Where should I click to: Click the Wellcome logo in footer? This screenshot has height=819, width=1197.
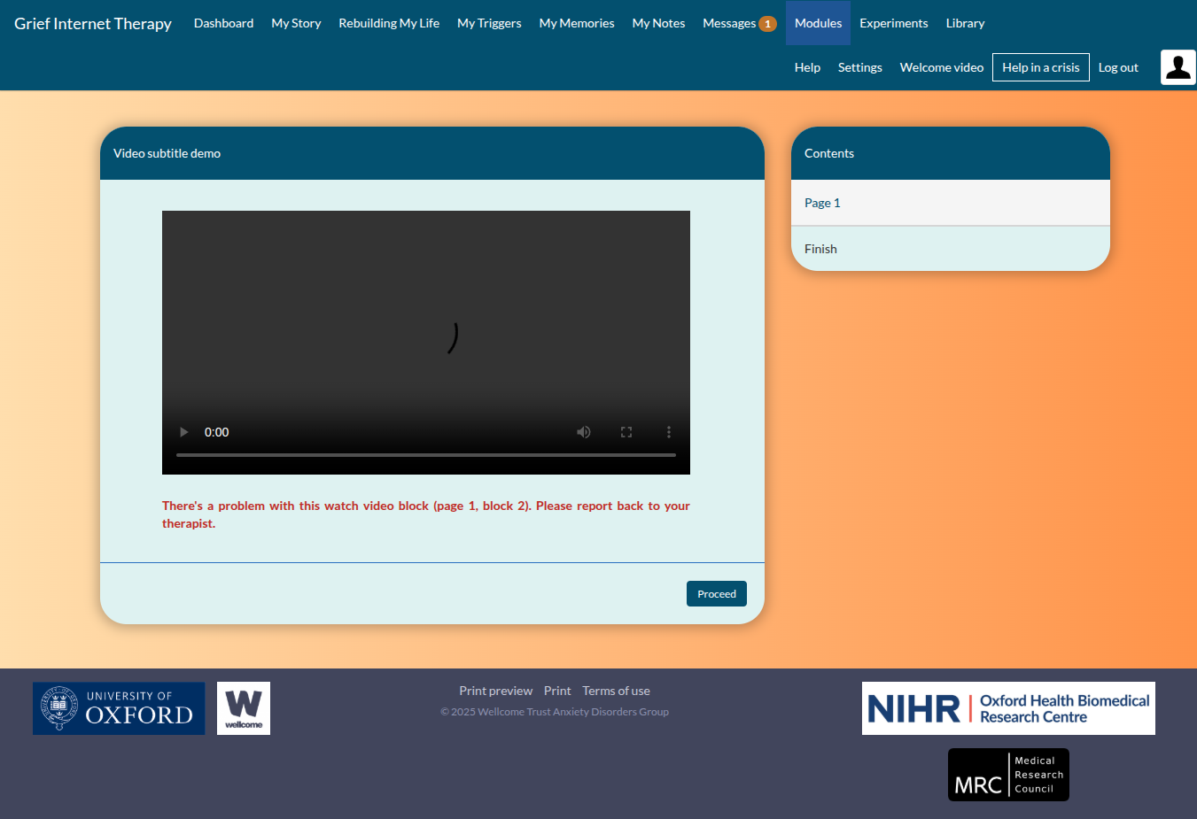pyautogui.click(x=244, y=708)
